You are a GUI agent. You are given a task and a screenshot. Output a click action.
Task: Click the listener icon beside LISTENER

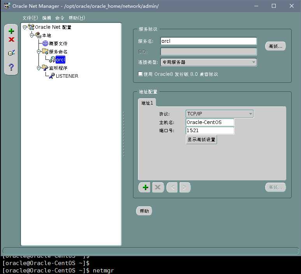[52, 76]
